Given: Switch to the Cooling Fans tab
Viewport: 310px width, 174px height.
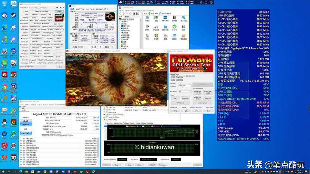Looking at the screenshot, I should point(118,123).
